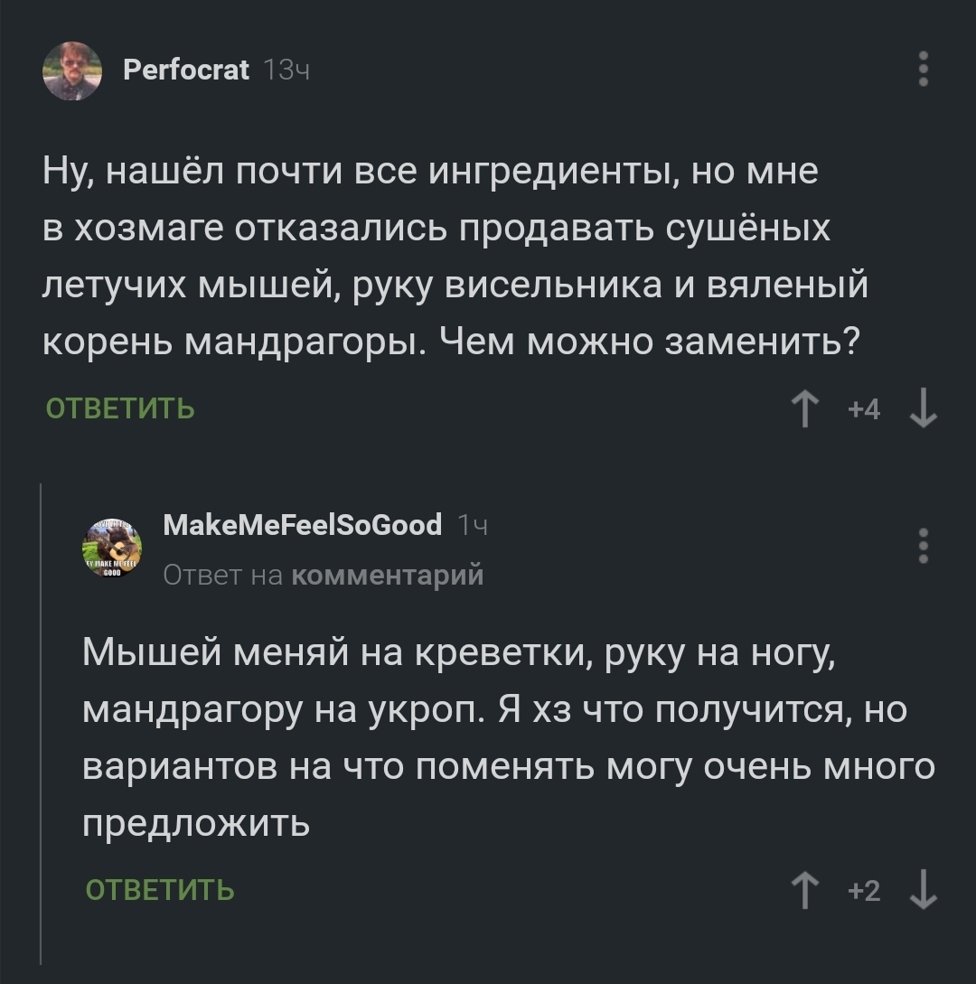
Task: Click the +4 rating score
Action: [x=864, y=409]
